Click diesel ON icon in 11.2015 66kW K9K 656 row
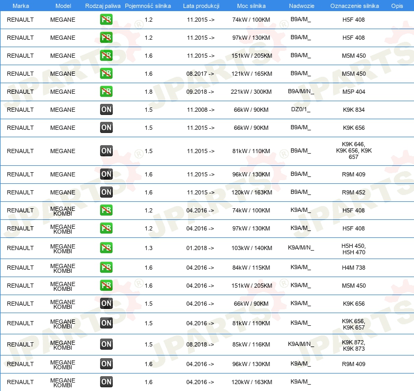 [x=106, y=127]
